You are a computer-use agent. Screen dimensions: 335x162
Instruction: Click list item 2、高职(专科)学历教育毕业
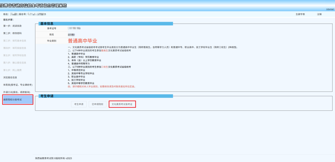(x=83, y=57)
